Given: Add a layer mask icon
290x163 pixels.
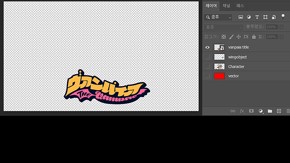Looking at the screenshot, I should click(x=251, y=111).
